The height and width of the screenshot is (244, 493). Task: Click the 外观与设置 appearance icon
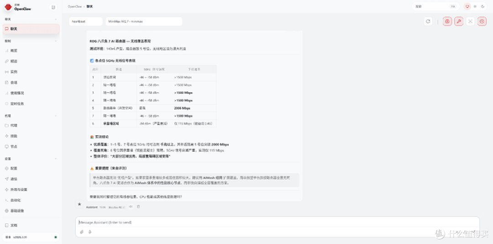tap(6, 190)
